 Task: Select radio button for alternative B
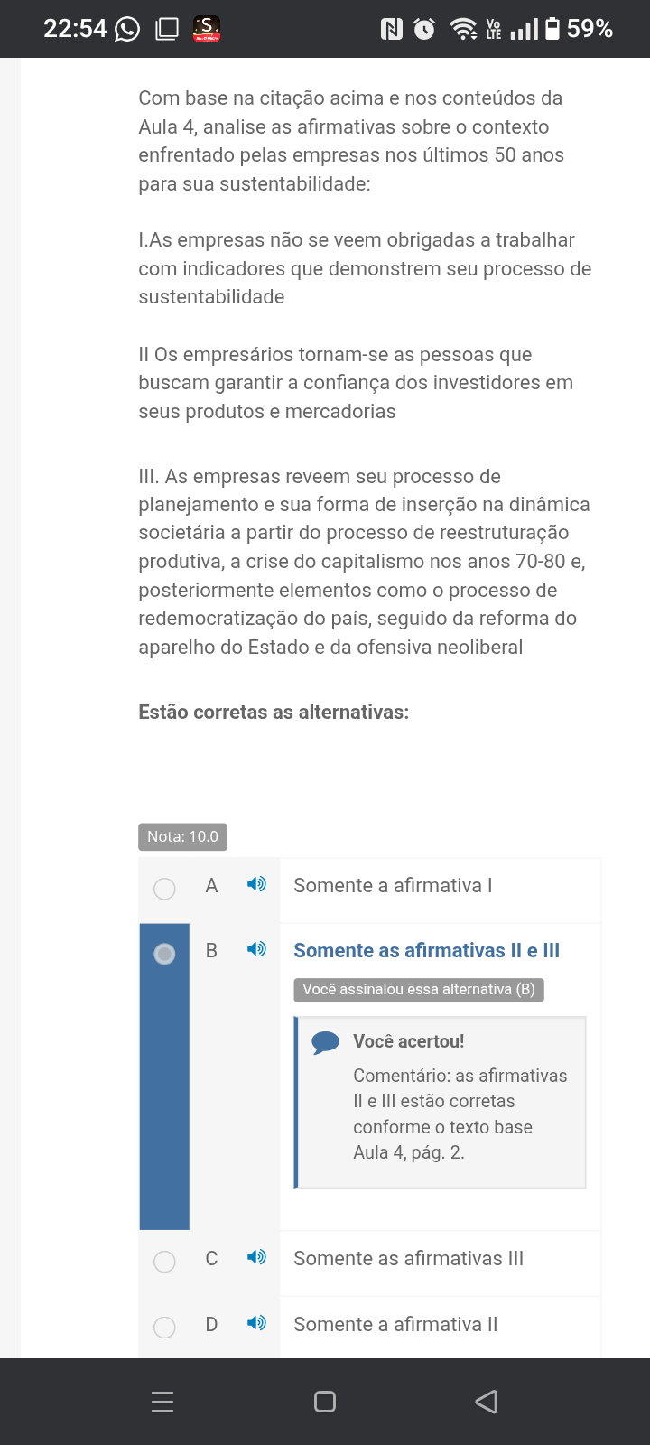click(164, 954)
